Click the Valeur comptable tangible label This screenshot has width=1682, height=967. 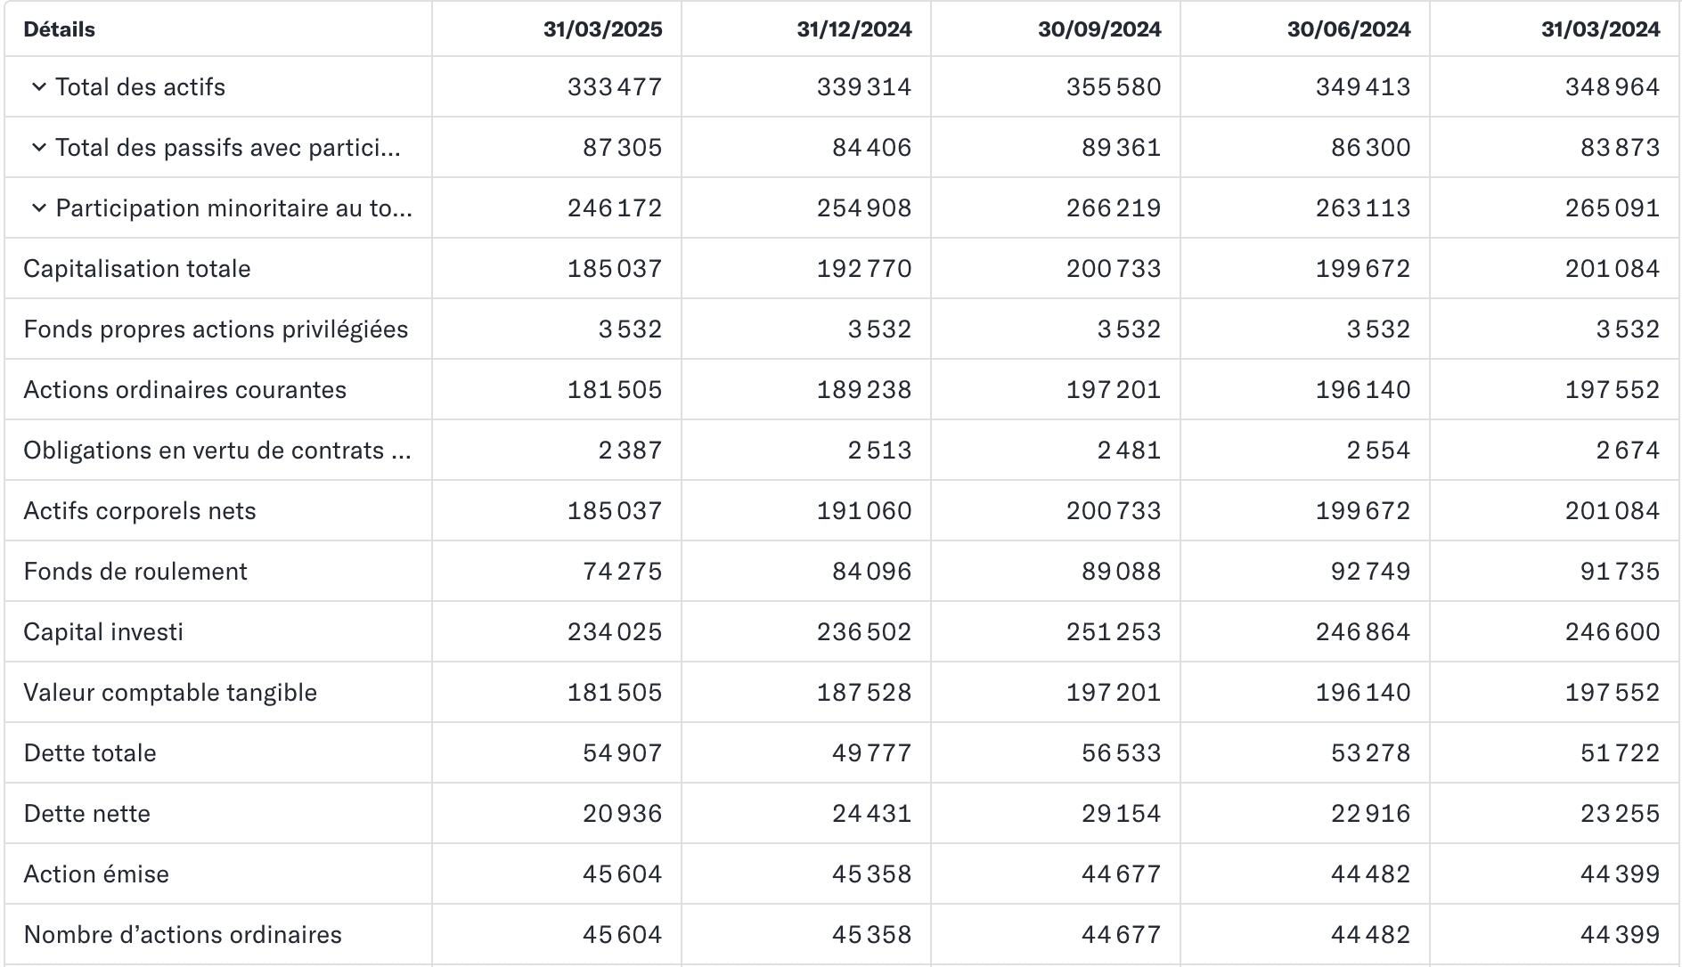tap(170, 693)
